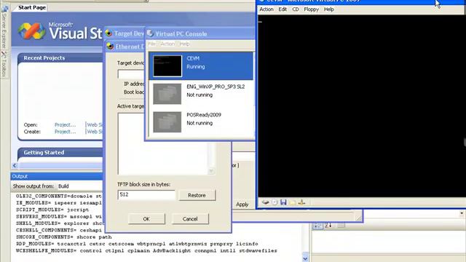Open File menu in Virtual PC Console
This screenshot has height=262, width=466.
(151, 44)
